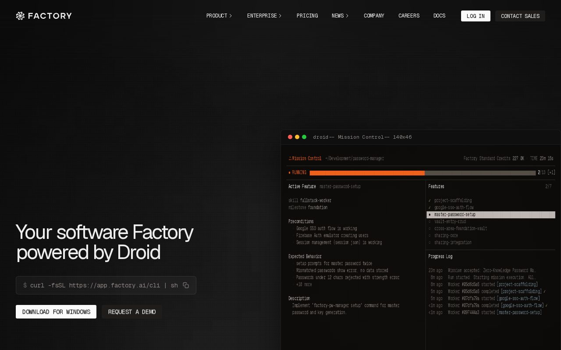Select the highlighted master-password-setup row
This screenshot has height=350, width=561.
pyautogui.click(x=491, y=214)
